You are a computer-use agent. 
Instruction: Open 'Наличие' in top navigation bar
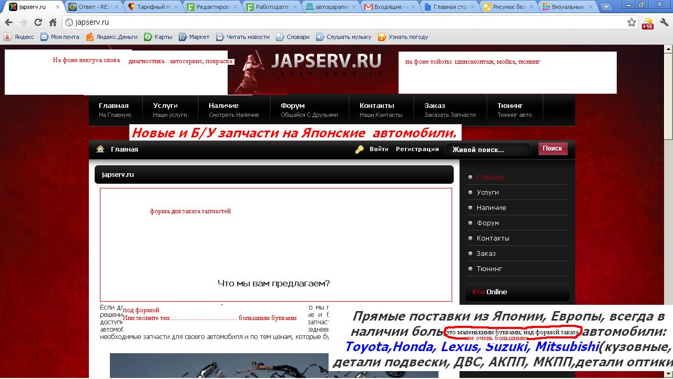(x=233, y=109)
